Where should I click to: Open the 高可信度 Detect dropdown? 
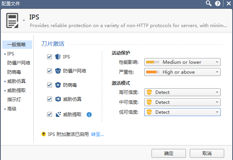pyautogui.click(x=182, y=92)
